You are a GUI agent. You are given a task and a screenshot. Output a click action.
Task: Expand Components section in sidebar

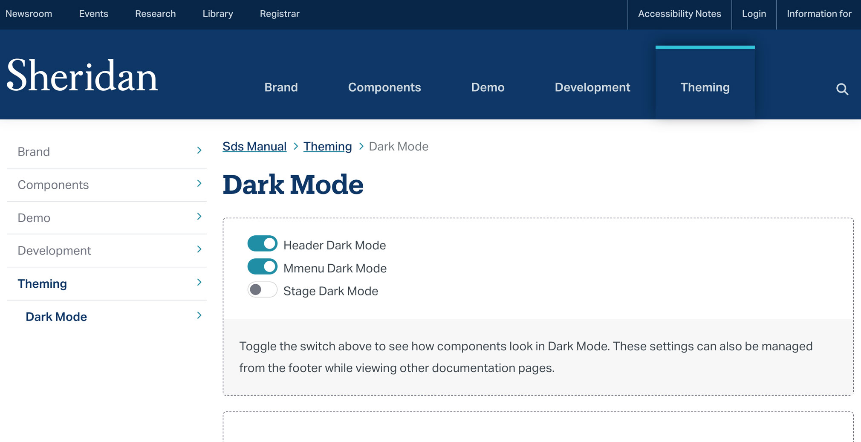199,184
